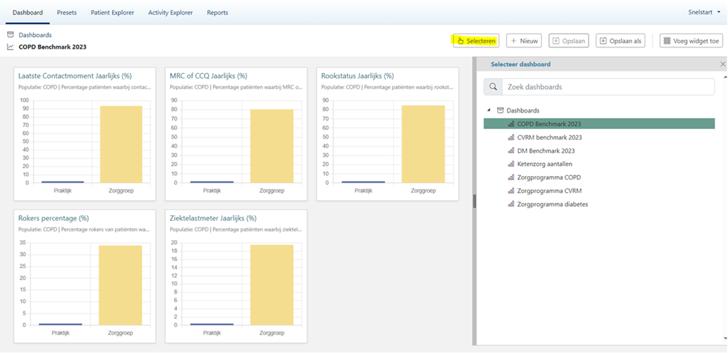Open the Reports tab
The width and height of the screenshot is (728, 353).
point(217,13)
